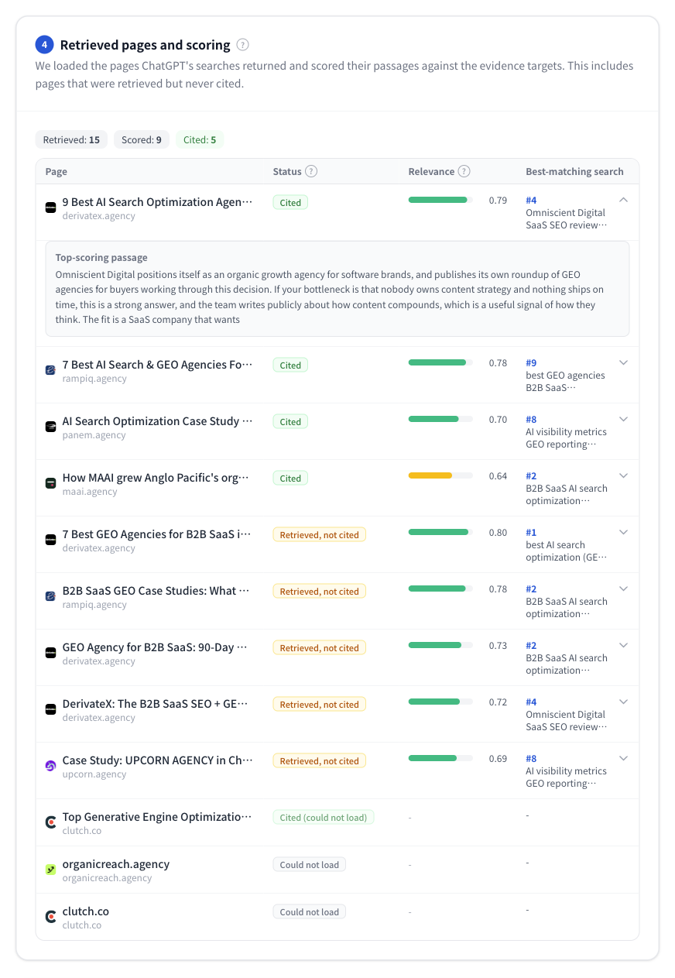Screen dimensions: 675x978
Task: Click maai.agency favicon in Anglo Pacific row
Action: click(50, 483)
